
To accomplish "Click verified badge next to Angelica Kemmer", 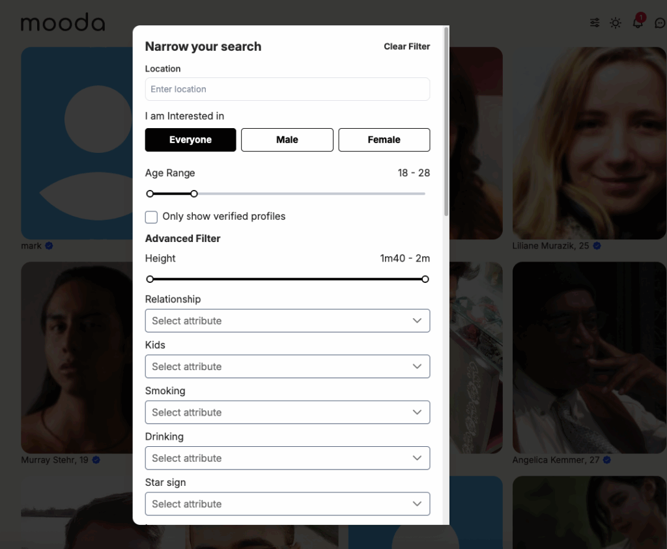I will (607, 460).
